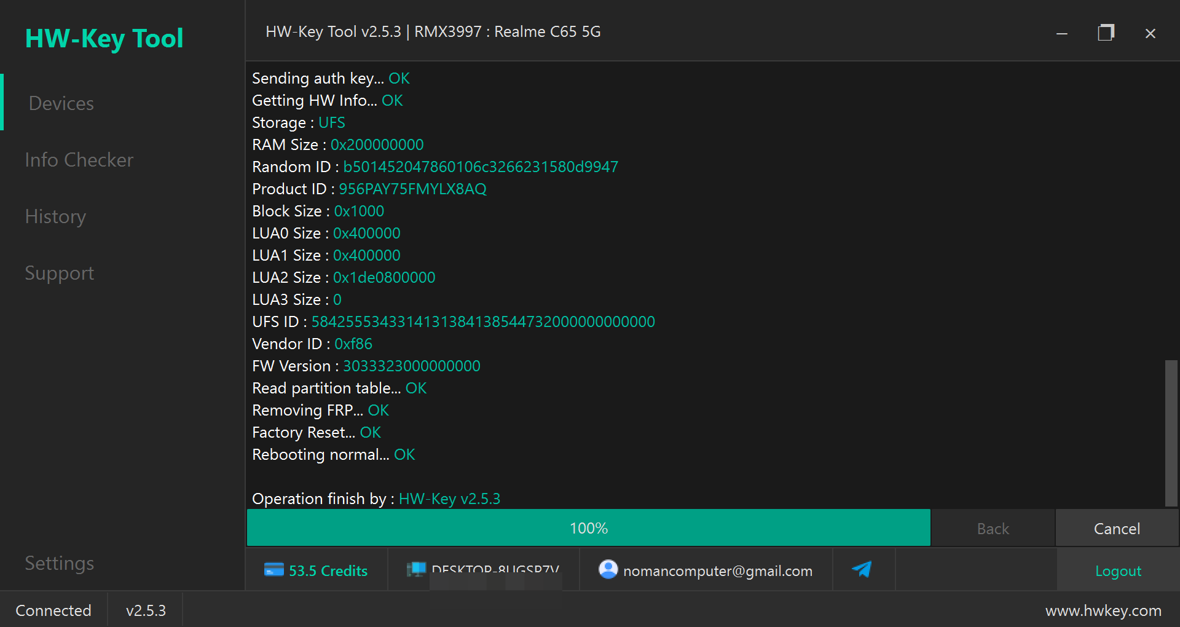Switch to Info Checker
The width and height of the screenshot is (1180, 627).
coord(79,160)
